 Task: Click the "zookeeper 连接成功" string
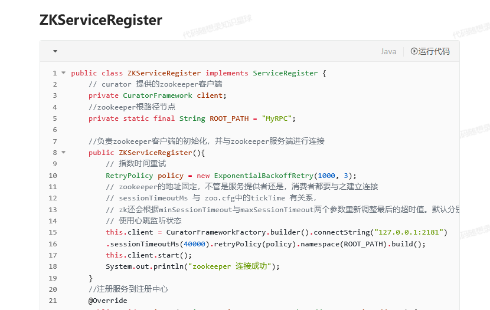click(230, 266)
